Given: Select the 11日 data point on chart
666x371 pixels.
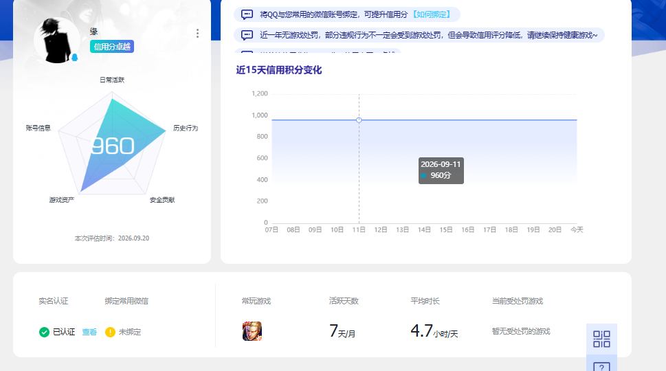Looking at the screenshot, I should pyautogui.click(x=359, y=120).
